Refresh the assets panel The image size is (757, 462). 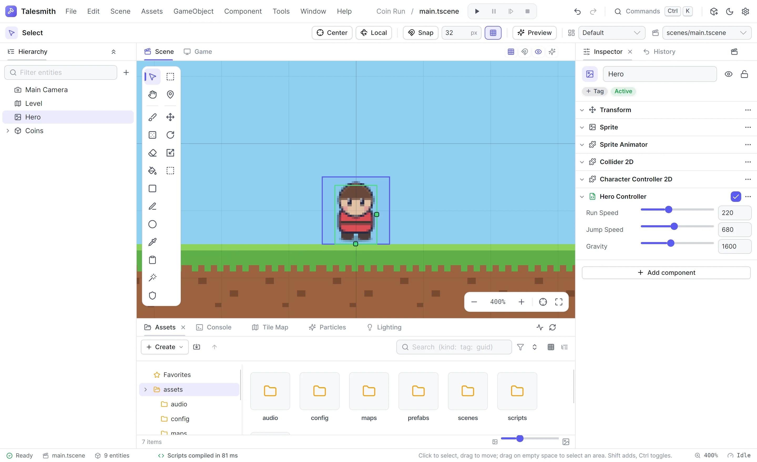pos(553,327)
